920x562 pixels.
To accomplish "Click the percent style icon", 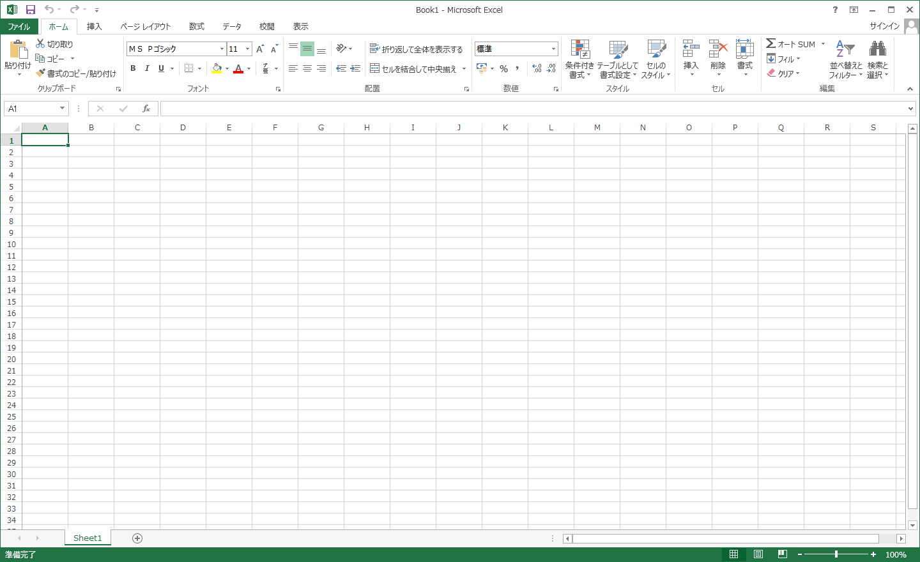I will pyautogui.click(x=504, y=68).
